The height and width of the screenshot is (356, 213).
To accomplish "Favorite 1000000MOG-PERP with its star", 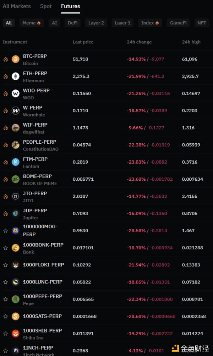I will [5, 230].
